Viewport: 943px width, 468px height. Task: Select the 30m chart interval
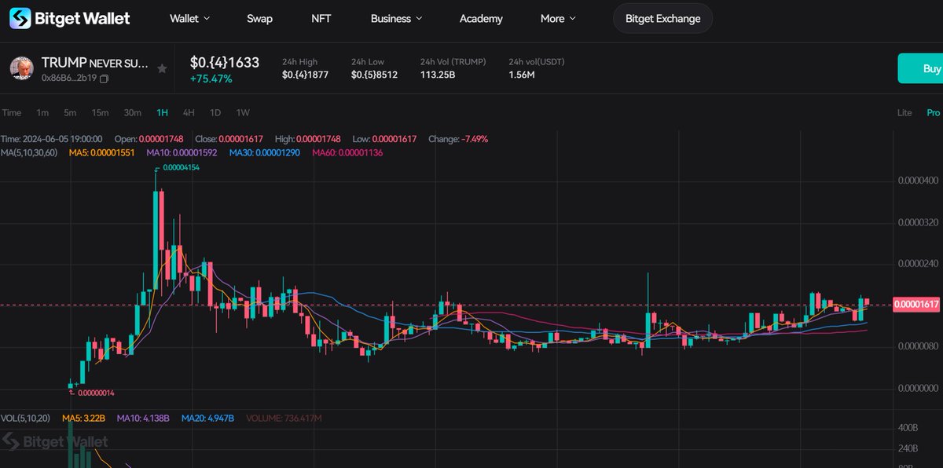(133, 112)
